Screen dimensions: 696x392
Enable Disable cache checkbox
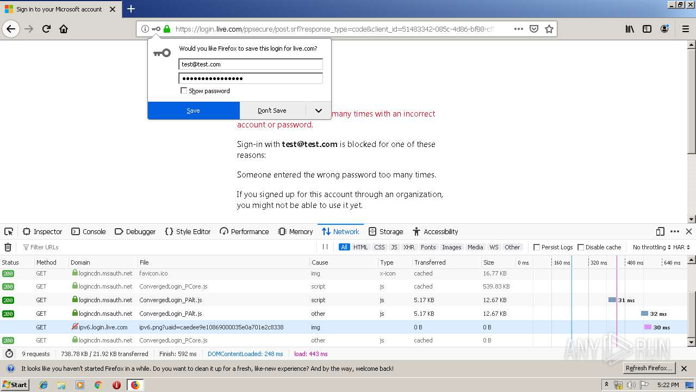581,247
